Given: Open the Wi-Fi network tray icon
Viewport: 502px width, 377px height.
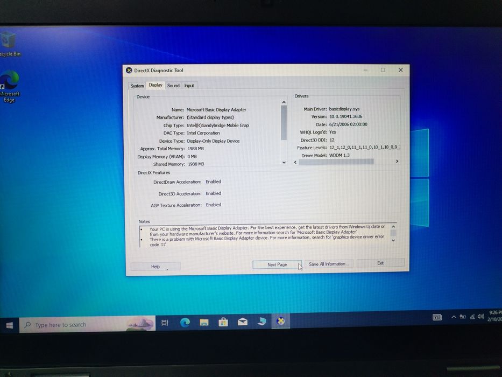Looking at the screenshot, I should click(472, 317).
